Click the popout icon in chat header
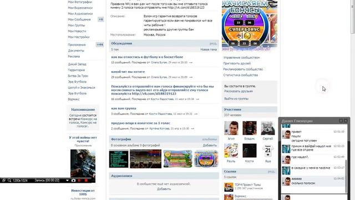 click(x=341, y=121)
